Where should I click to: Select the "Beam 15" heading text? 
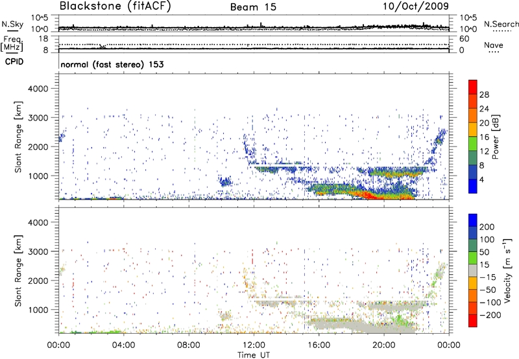(253, 7)
